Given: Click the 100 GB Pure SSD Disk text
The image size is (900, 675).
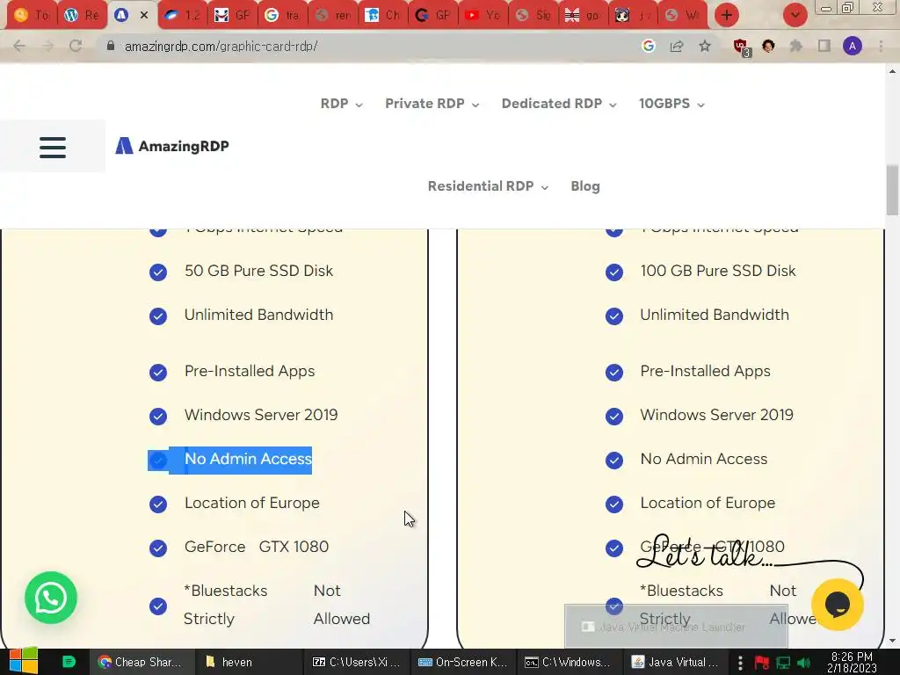Looking at the screenshot, I should click(718, 271).
